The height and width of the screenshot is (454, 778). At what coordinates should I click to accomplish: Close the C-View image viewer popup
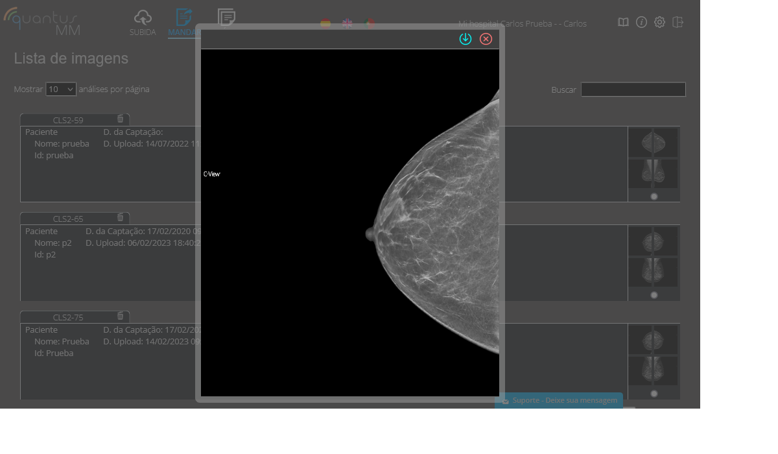coord(486,39)
